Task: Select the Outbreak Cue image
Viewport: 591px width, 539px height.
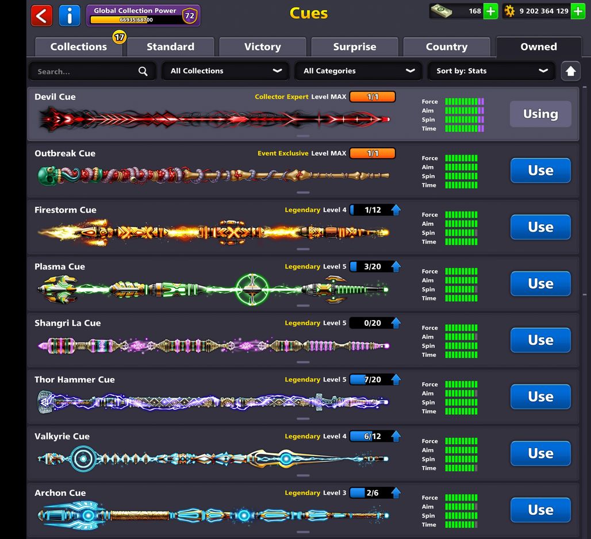Action: point(213,175)
